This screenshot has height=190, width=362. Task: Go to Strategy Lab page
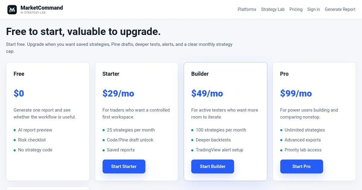click(273, 9)
